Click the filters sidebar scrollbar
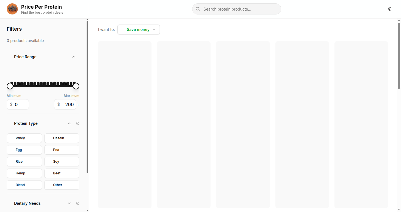401x212 pixels. [87, 97]
